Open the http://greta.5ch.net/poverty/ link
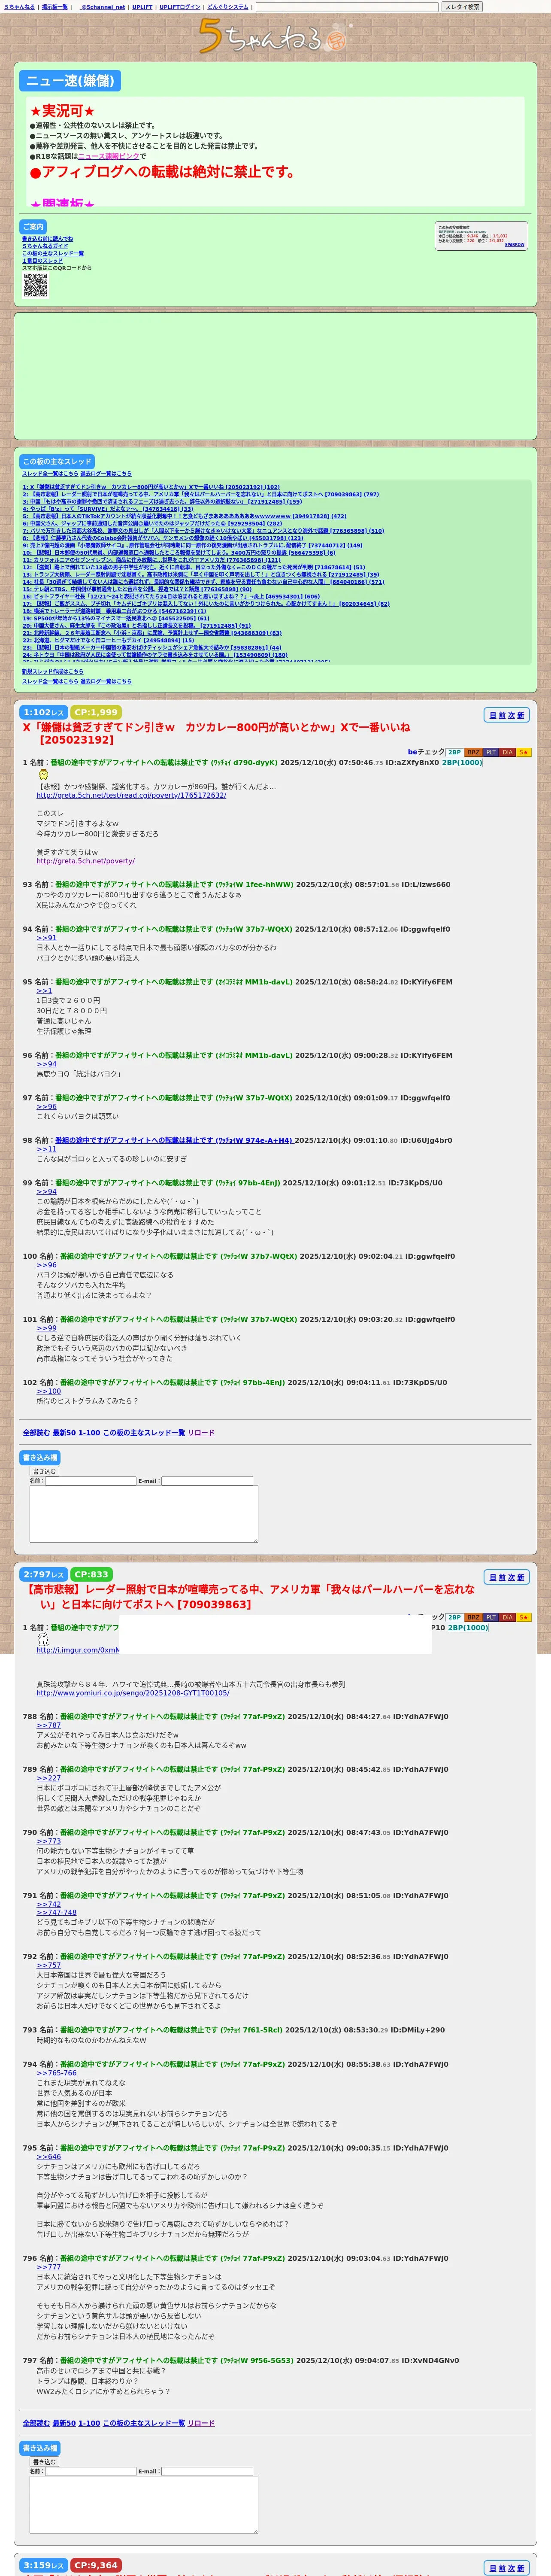Image resolution: width=551 pixels, height=2576 pixels. click(85, 860)
